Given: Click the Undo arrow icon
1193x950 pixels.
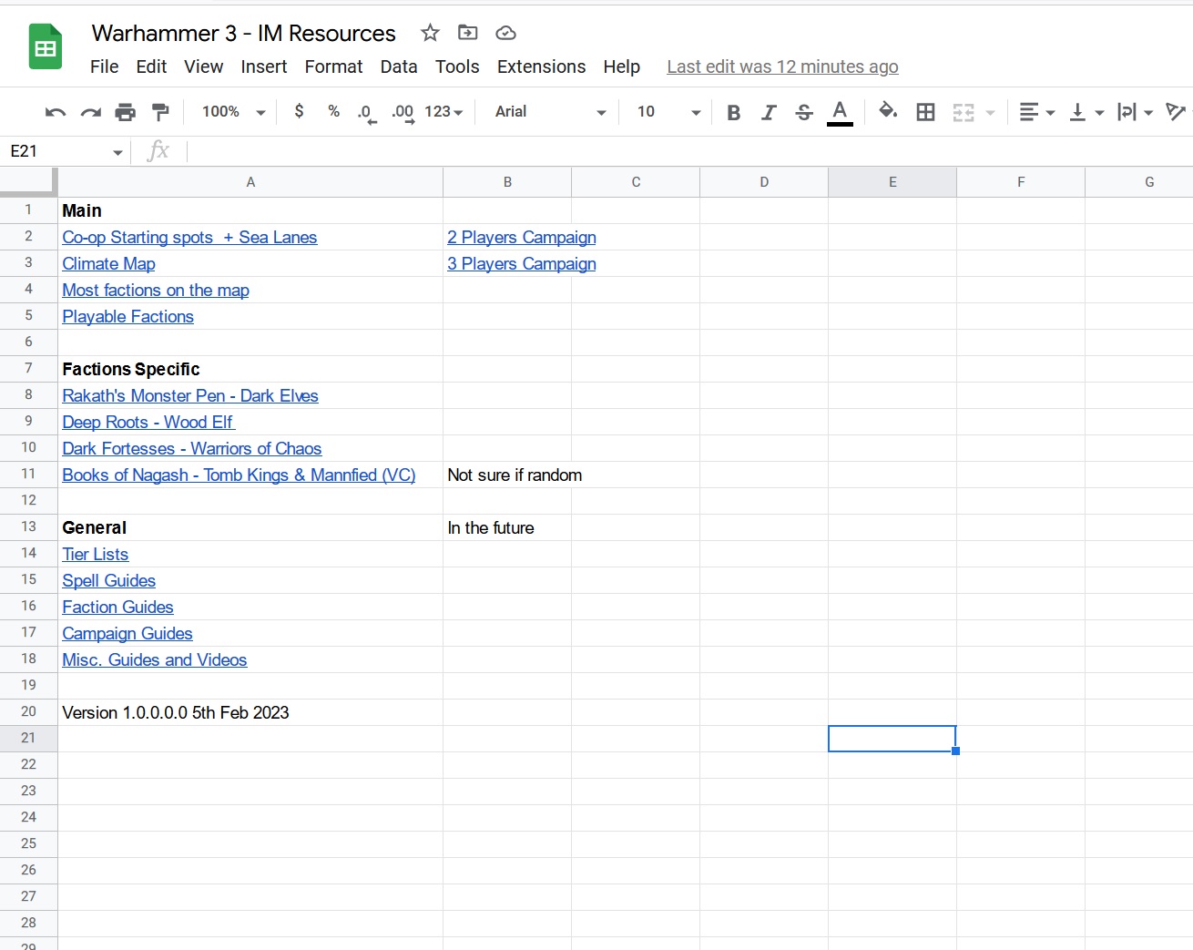Looking at the screenshot, I should [56, 112].
